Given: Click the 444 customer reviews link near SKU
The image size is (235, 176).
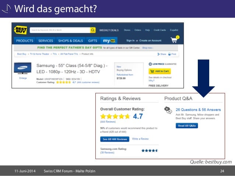Looking at the screenshot, I should point(88,82).
